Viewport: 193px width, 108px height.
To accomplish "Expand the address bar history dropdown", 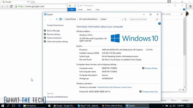I will click(122, 19).
